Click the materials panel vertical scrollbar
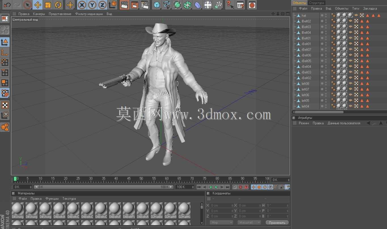387x229 pixels. tap(202, 213)
